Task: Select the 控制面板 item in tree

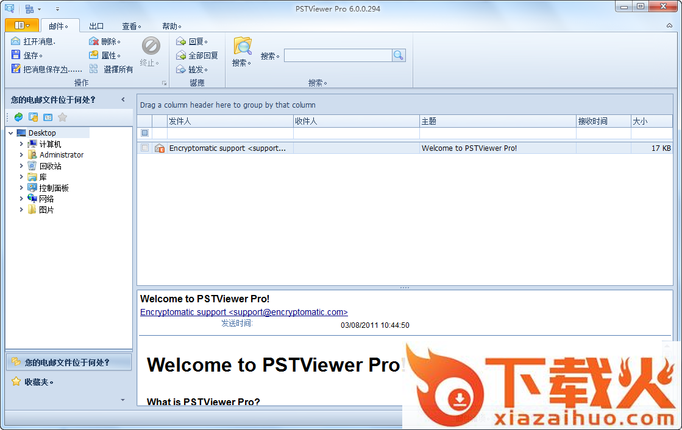Action: (54, 188)
